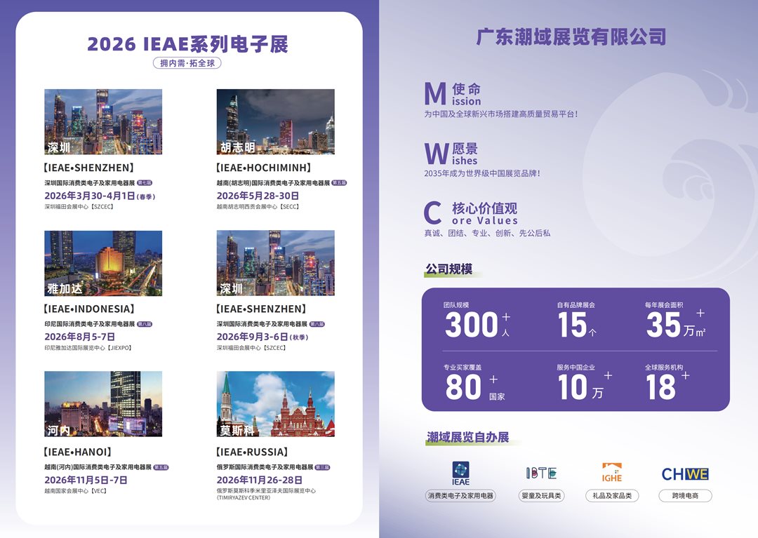This screenshot has width=758, height=538.
Task: Click the IEAE•INDONESIA heading
Action: 89,309
